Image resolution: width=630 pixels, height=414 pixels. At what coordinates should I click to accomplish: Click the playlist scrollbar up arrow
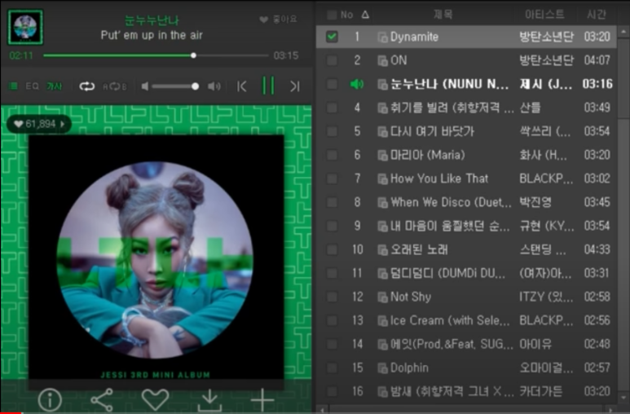tap(623, 31)
